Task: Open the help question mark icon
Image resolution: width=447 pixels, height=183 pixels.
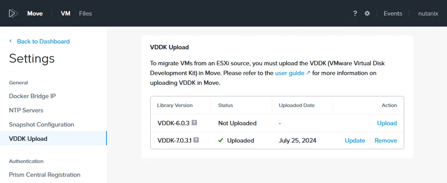Action: point(355,13)
